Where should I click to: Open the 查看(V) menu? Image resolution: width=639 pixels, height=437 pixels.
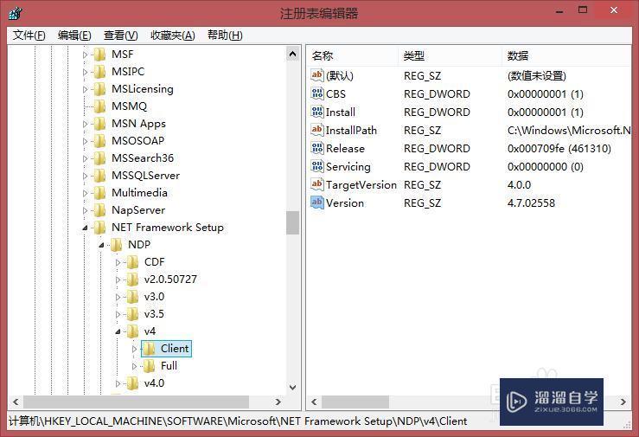pyautogui.click(x=120, y=35)
